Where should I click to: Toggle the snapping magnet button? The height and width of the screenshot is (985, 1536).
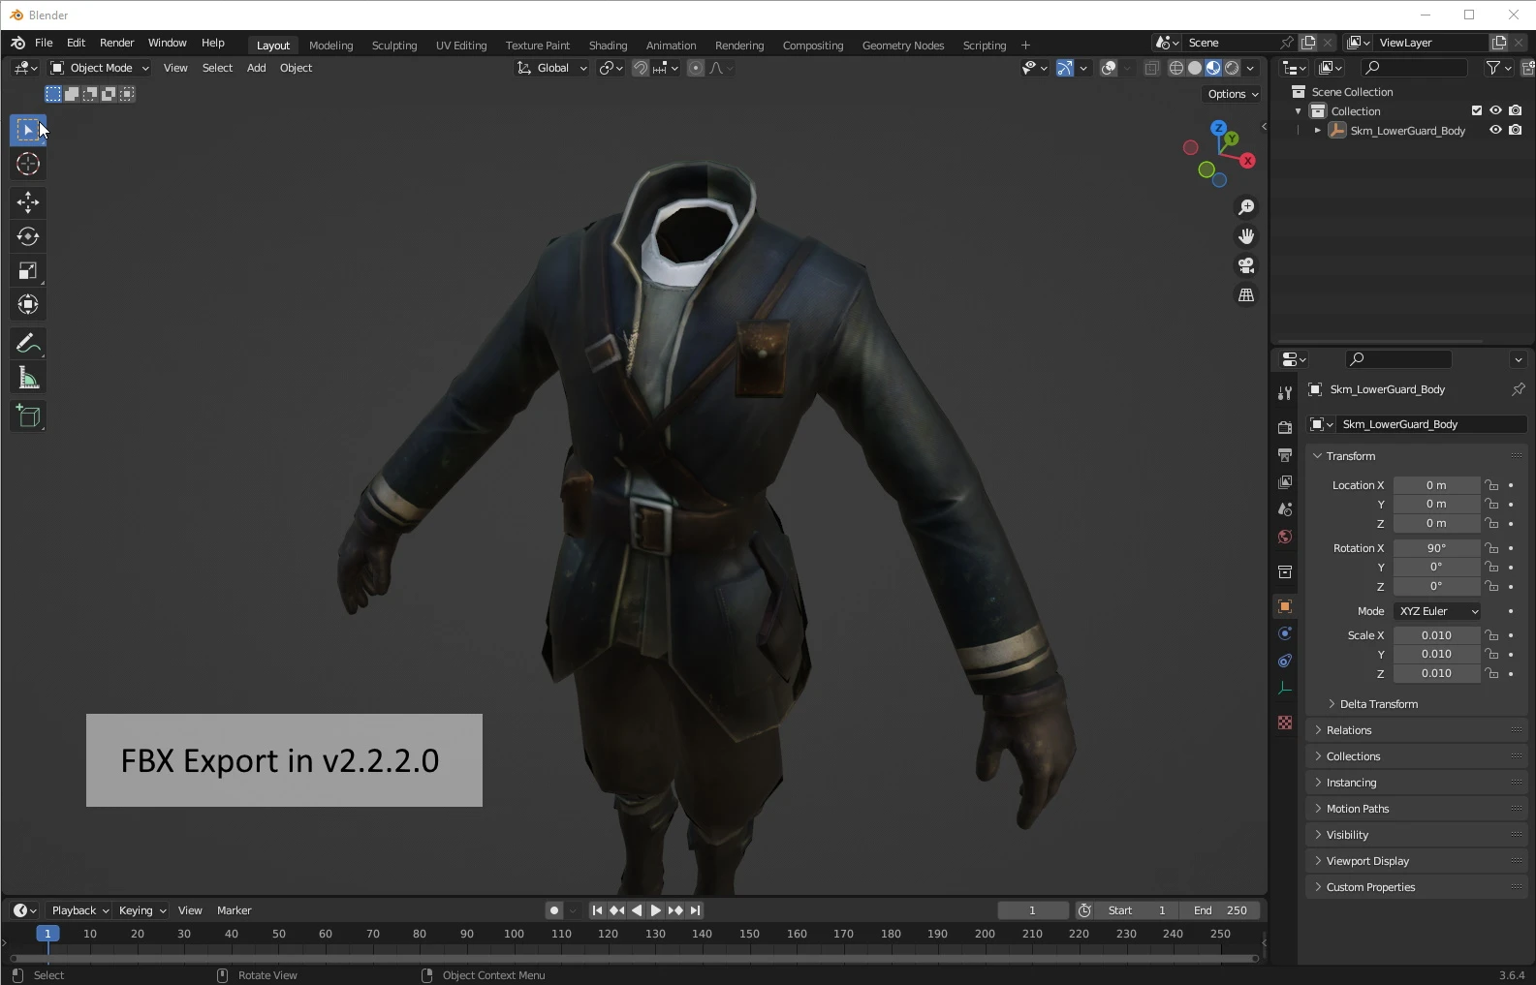coord(641,68)
